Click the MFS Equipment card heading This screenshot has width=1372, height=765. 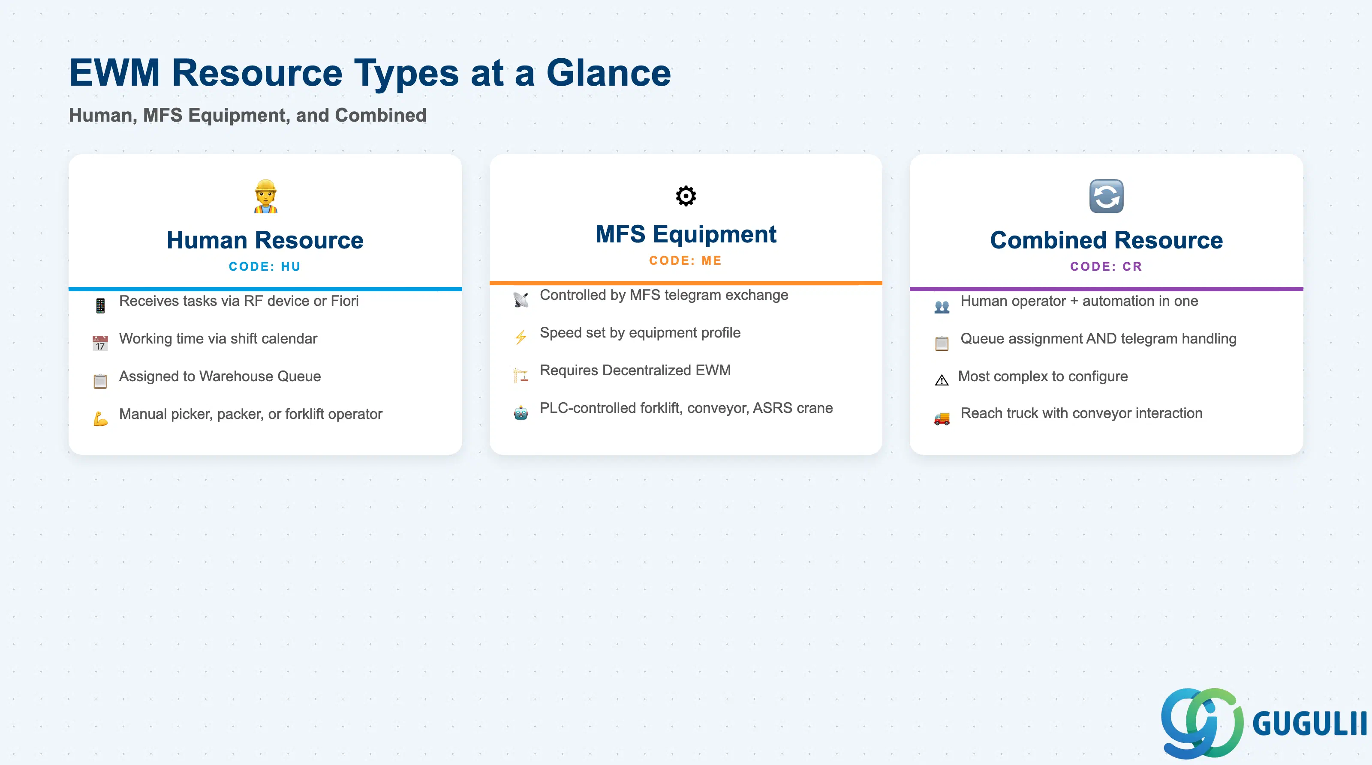coord(686,234)
